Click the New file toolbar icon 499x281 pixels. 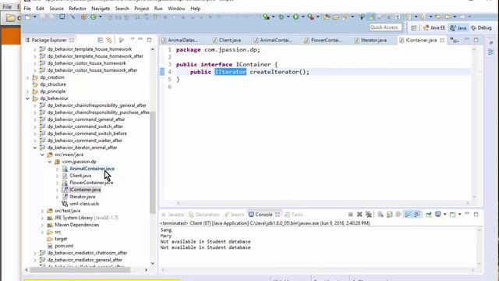point(28,17)
